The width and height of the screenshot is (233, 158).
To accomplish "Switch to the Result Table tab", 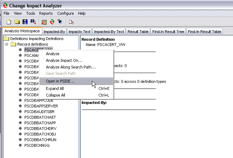I will [x=138, y=32].
